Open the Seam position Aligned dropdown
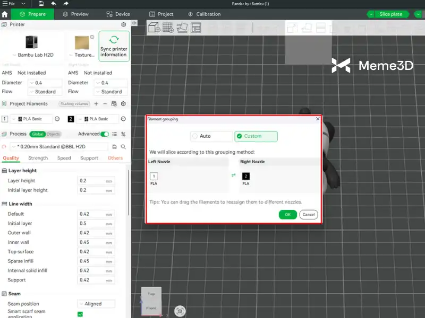The image size is (425, 318). point(96,304)
